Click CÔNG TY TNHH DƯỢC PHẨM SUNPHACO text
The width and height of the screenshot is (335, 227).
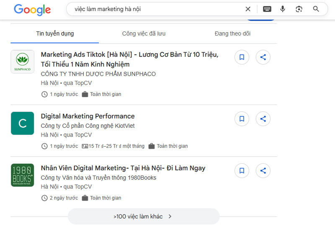[98, 74]
